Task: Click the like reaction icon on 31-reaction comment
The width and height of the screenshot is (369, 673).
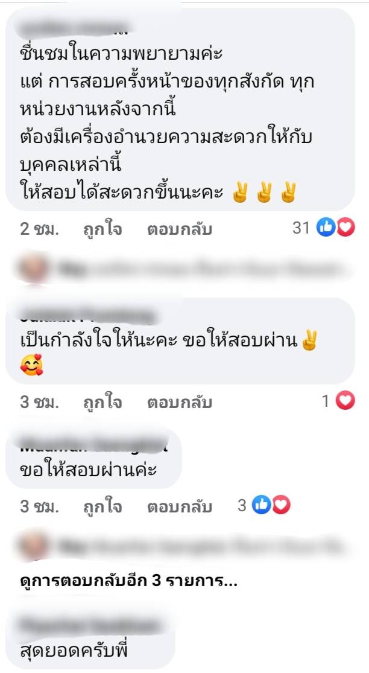Action: click(325, 228)
